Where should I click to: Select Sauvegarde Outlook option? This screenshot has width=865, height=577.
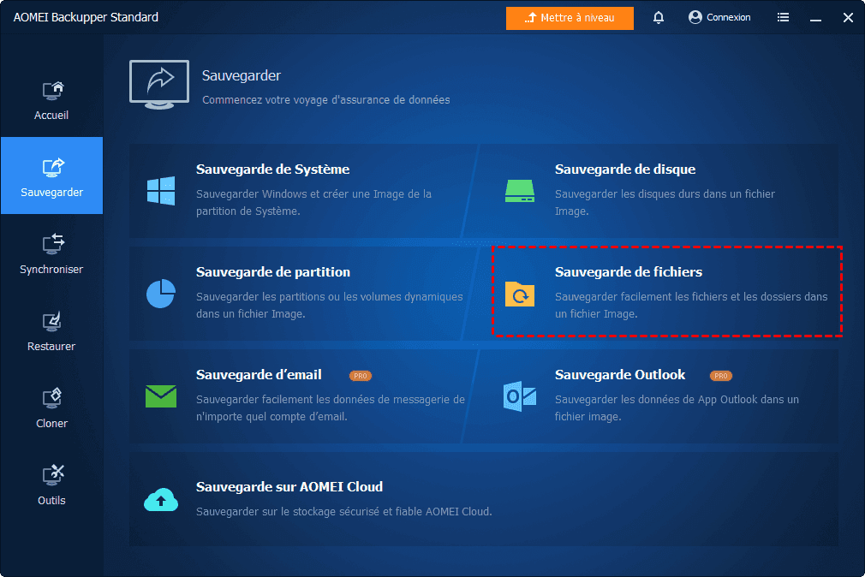(620, 375)
